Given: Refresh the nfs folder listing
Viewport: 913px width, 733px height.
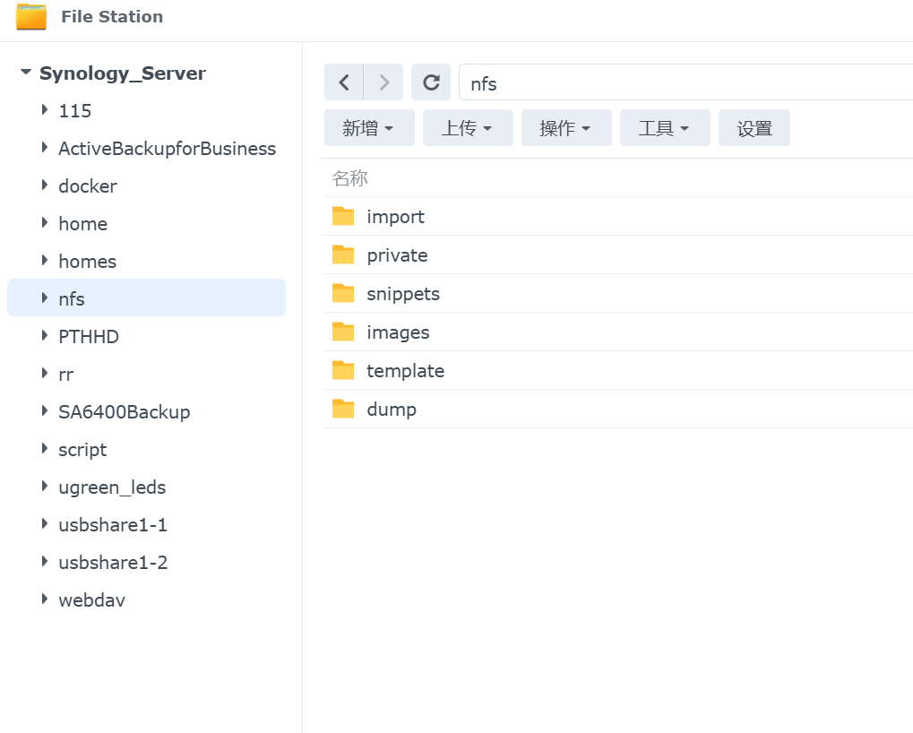Looking at the screenshot, I should 431,82.
